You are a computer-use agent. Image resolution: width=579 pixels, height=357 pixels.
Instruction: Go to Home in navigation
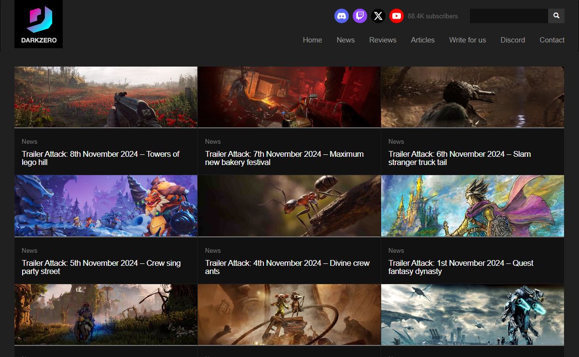tap(313, 40)
